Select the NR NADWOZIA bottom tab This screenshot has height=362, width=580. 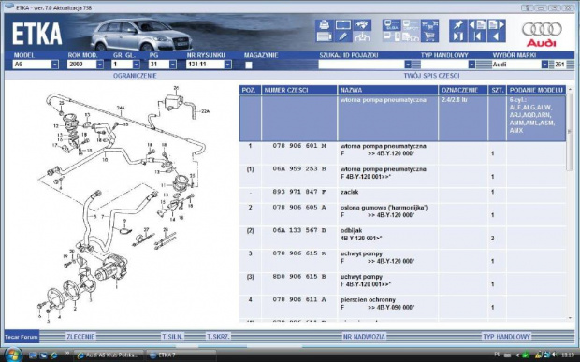[x=364, y=337]
